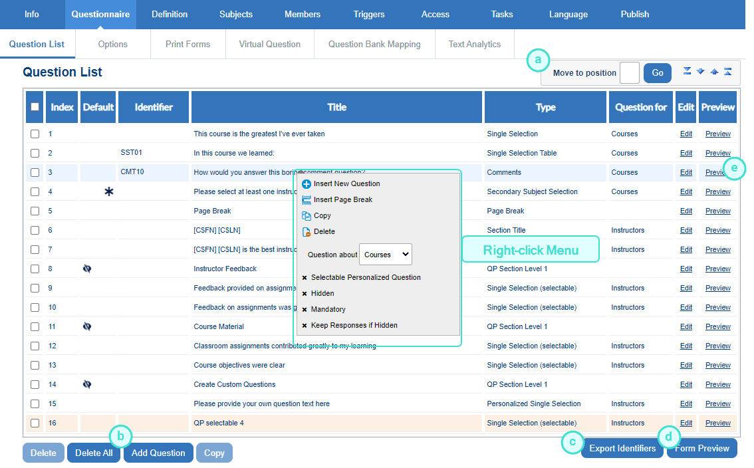Click the Add Question button
The height and width of the screenshot is (468, 754).
click(158, 453)
